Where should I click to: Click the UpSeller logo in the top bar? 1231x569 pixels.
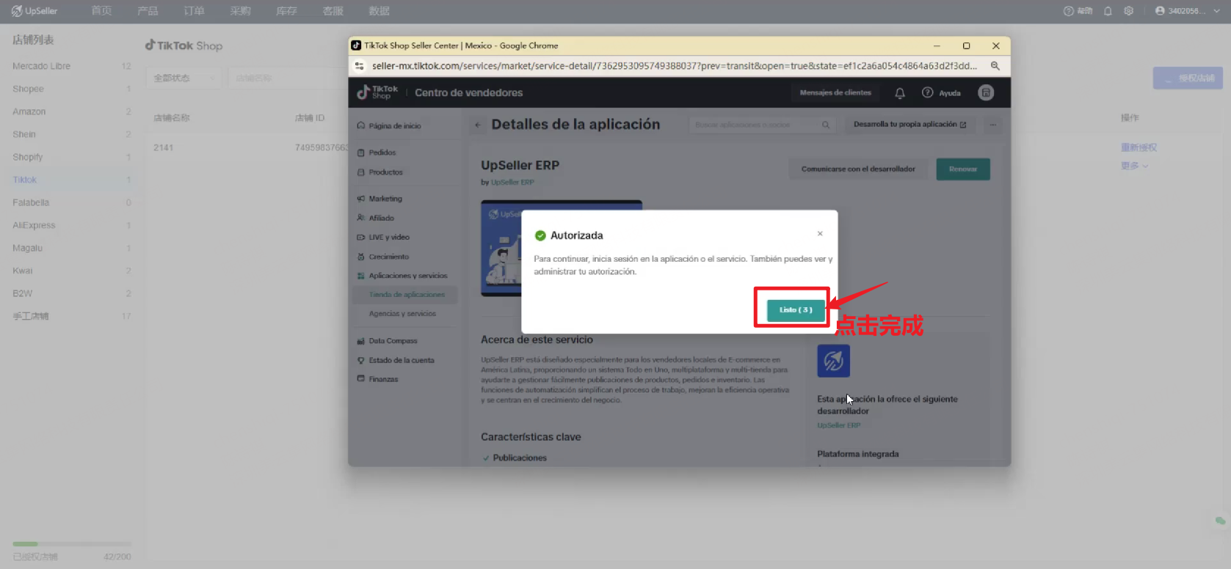[x=35, y=11]
